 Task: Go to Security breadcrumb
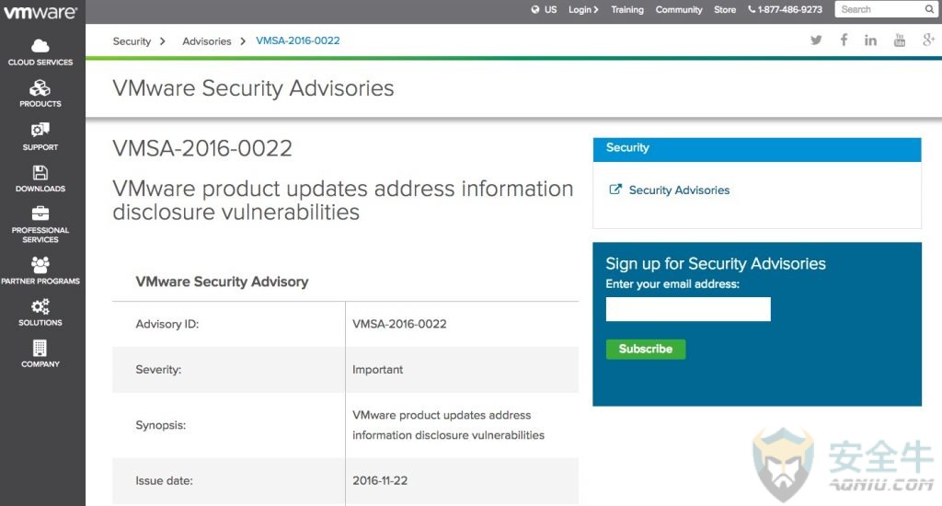click(x=132, y=40)
